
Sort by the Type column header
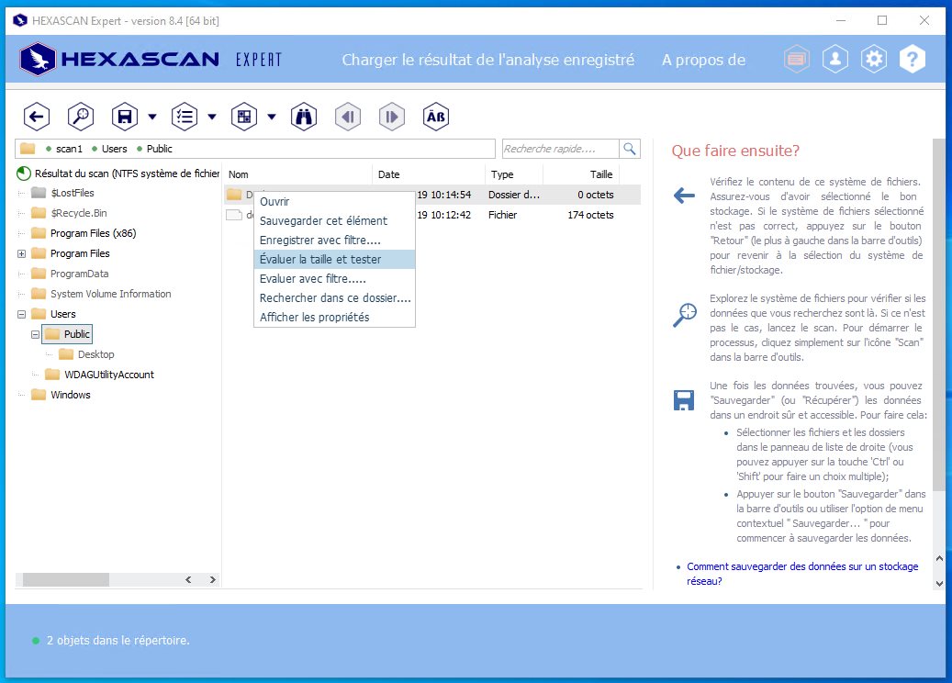(x=514, y=174)
